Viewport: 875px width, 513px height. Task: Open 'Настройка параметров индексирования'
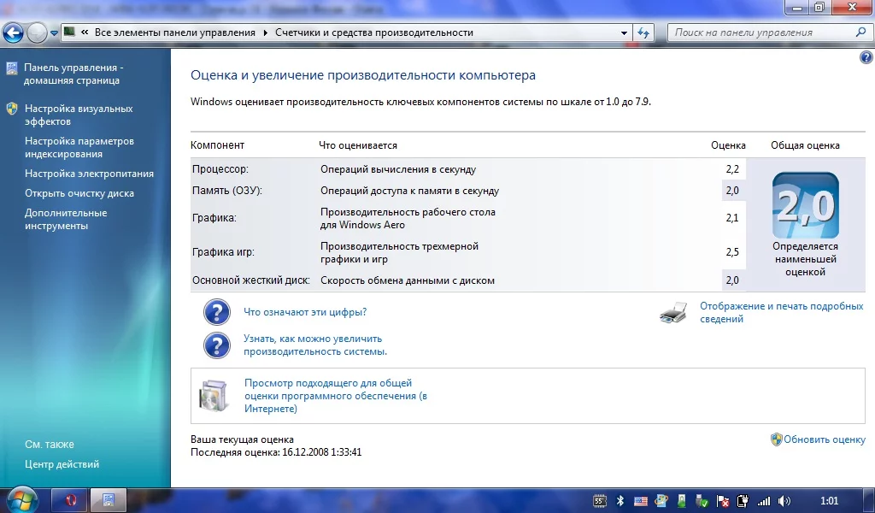[79, 147]
